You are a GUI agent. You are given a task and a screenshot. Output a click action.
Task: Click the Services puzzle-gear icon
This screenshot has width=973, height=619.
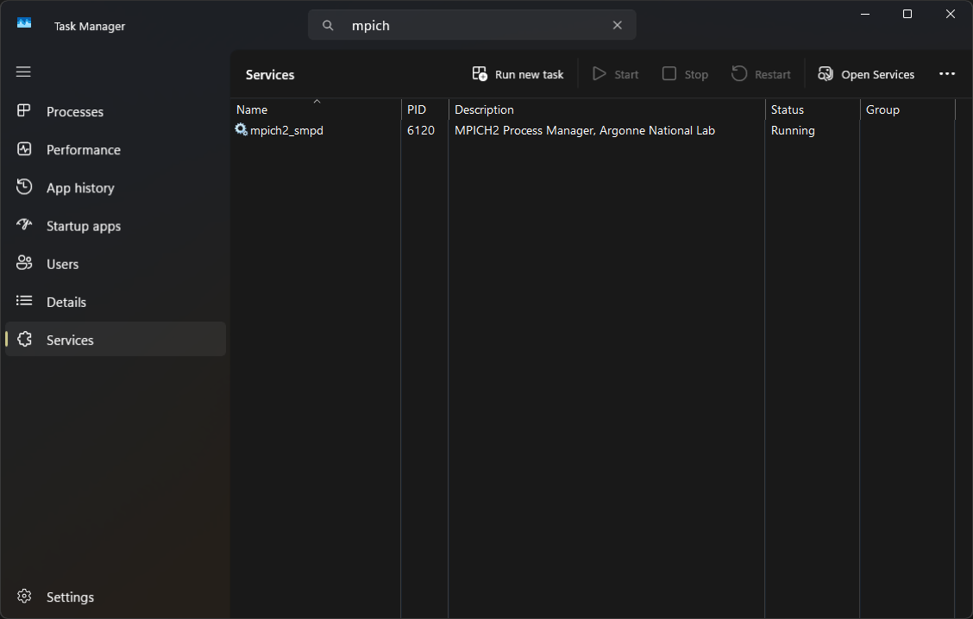tap(24, 339)
